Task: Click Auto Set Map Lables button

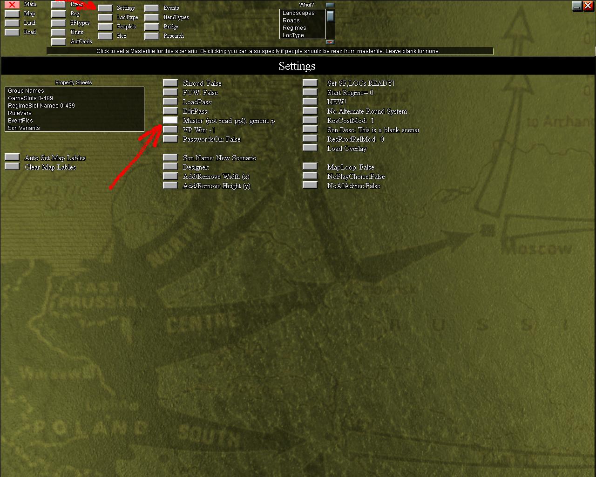Action: coord(12,157)
